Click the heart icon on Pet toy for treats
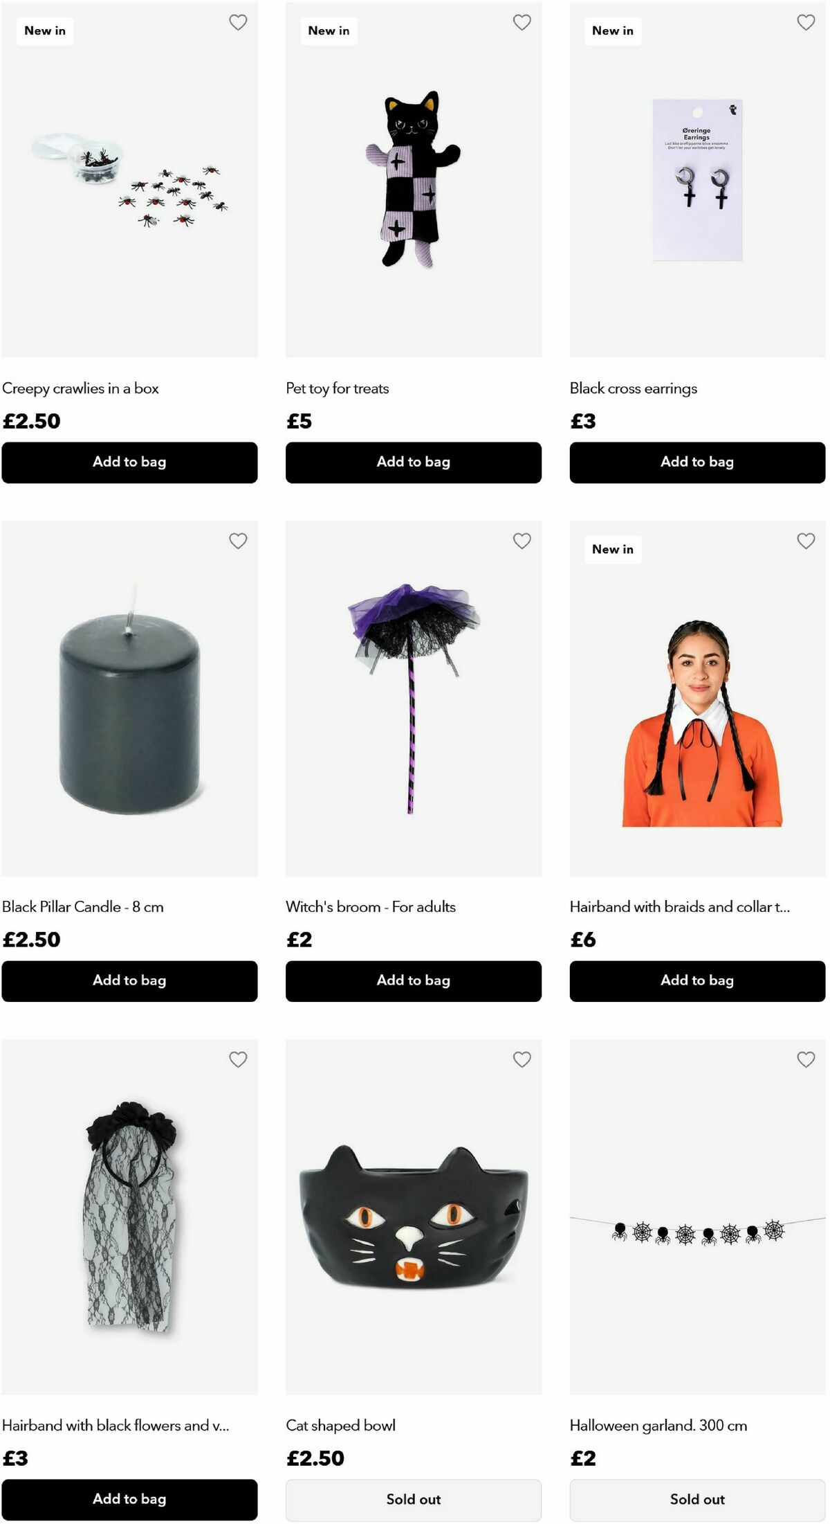 [x=522, y=22]
